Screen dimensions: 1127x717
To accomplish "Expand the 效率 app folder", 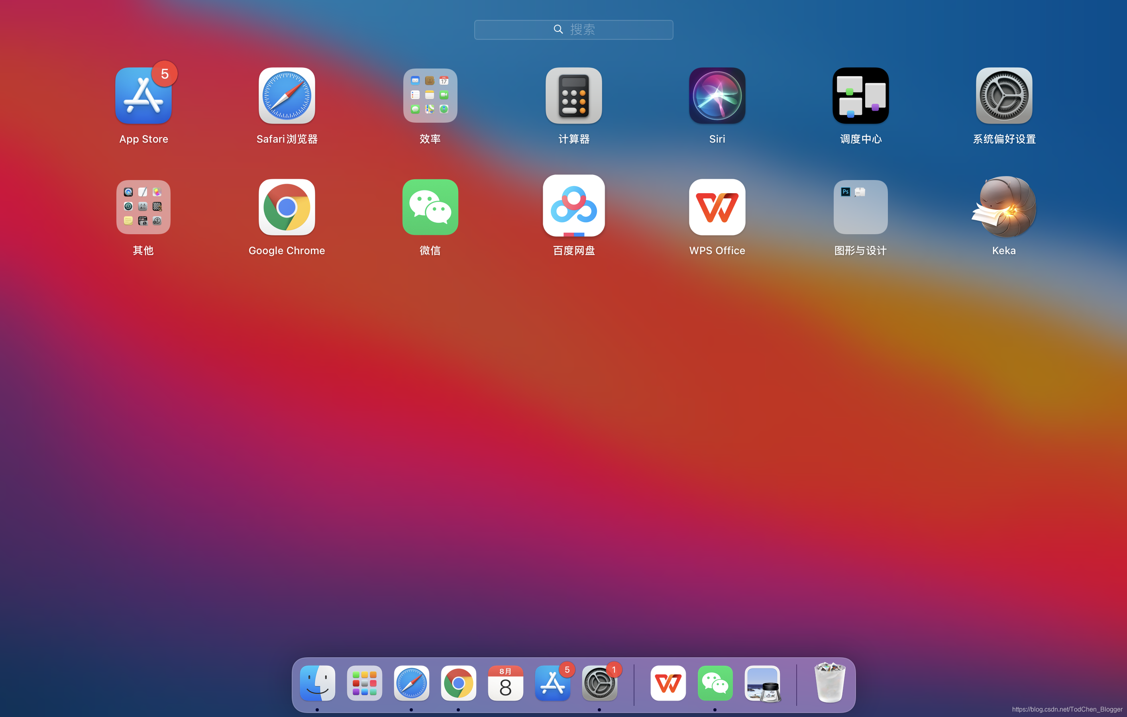I will pyautogui.click(x=430, y=96).
